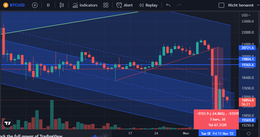Open the Indicators dialog
The width and height of the screenshot is (260, 137).
click(x=85, y=5)
